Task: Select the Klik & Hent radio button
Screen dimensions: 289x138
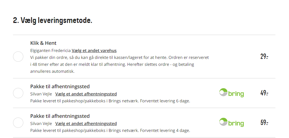Action: (x=18, y=57)
